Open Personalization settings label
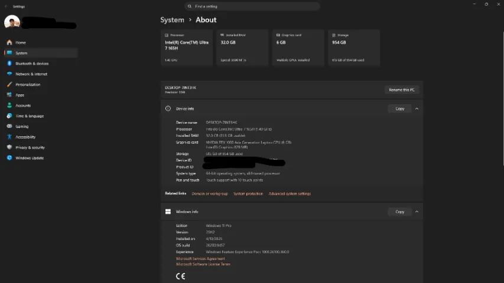This screenshot has width=504, height=283. coord(28,85)
